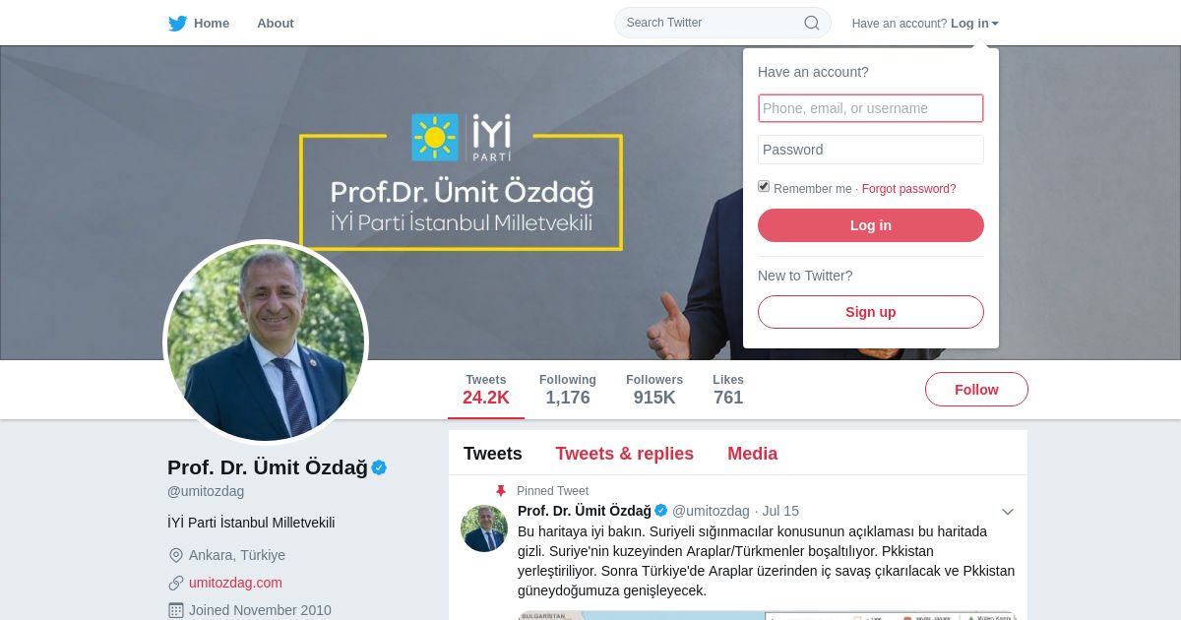Click the Sign up button
Image resolution: width=1181 pixels, height=620 pixels.
871,312
